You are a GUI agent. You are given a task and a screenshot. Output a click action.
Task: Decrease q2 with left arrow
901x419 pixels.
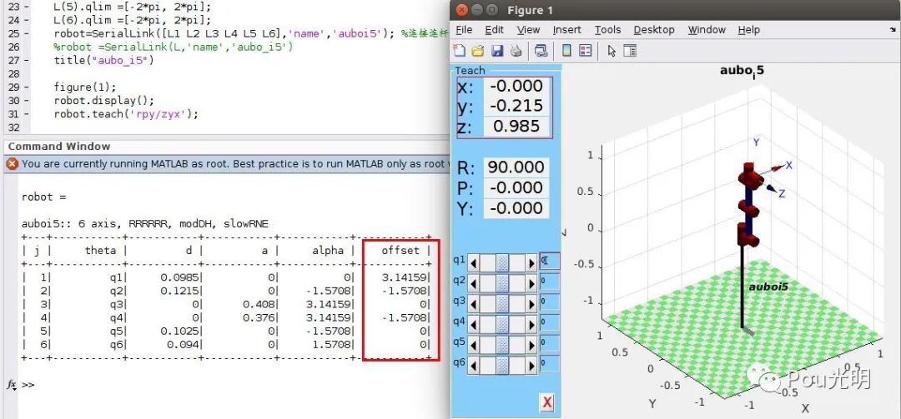click(x=474, y=283)
